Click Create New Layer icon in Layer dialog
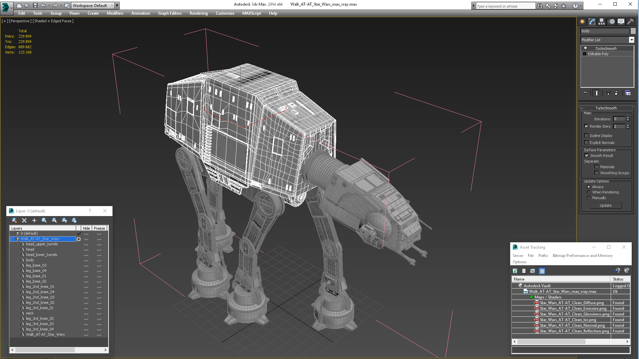The image size is (639, 359). point(14,220)
